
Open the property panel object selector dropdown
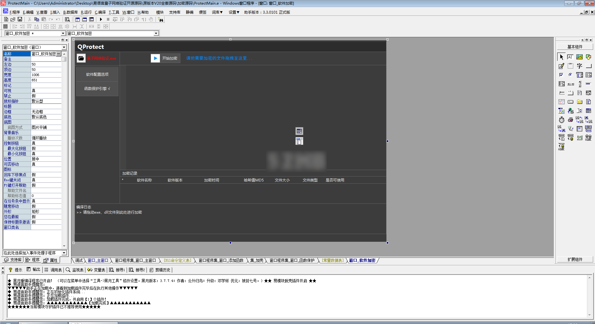coord(64,47)
